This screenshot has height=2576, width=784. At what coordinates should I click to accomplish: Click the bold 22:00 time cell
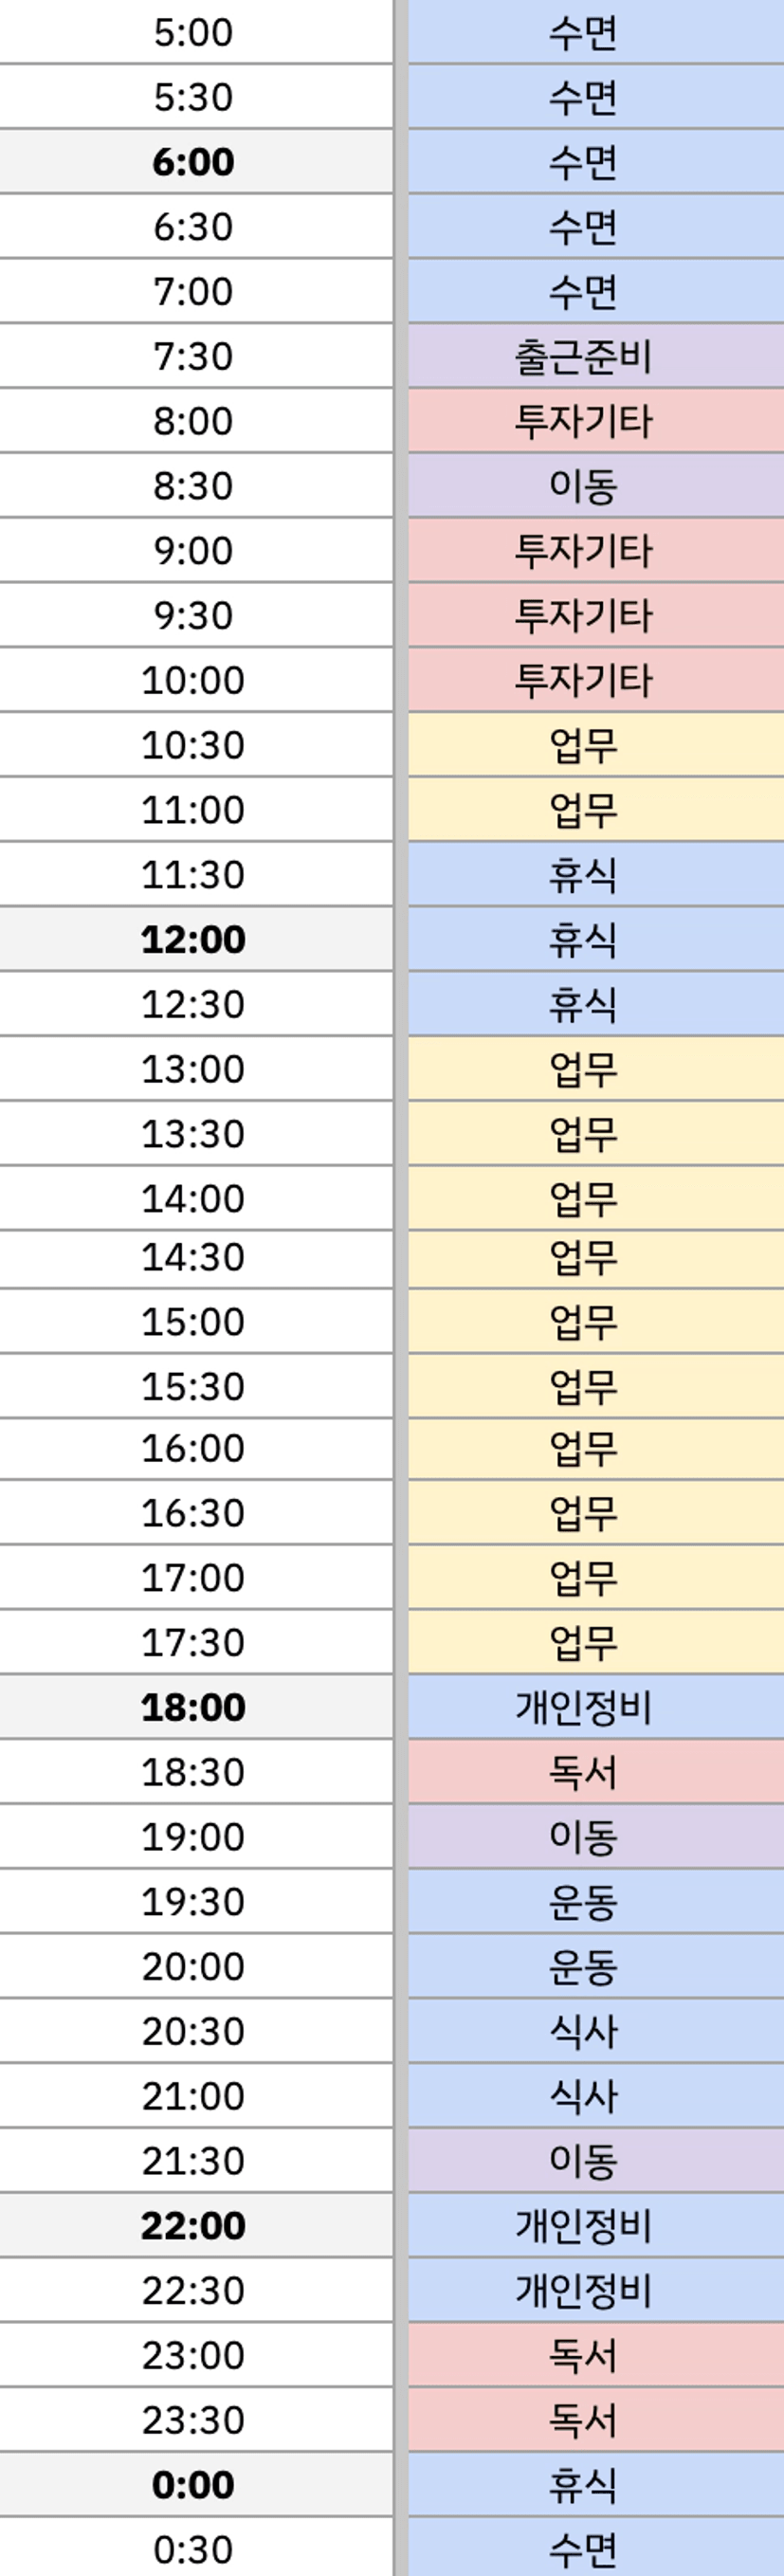(x=193, y=2225)
